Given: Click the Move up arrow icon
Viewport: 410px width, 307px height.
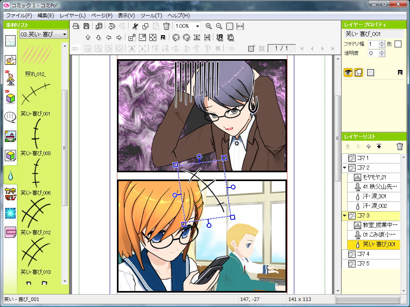Looking at the screenshot, I should point(88,37).
